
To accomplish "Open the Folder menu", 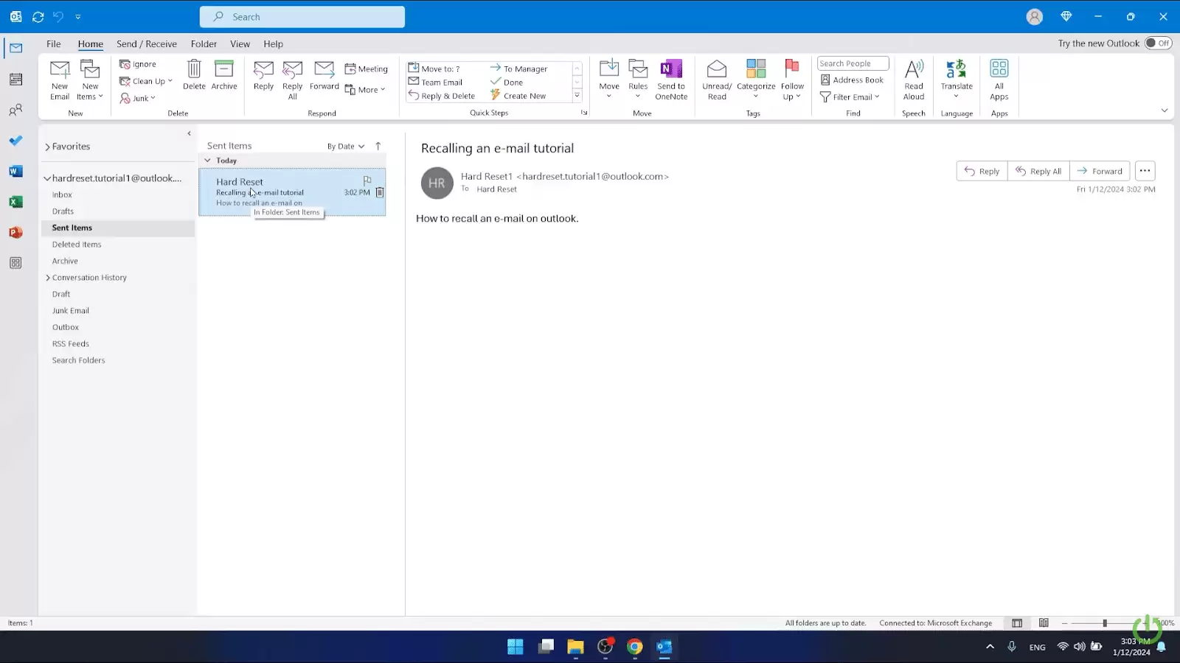I will (204, 43).
